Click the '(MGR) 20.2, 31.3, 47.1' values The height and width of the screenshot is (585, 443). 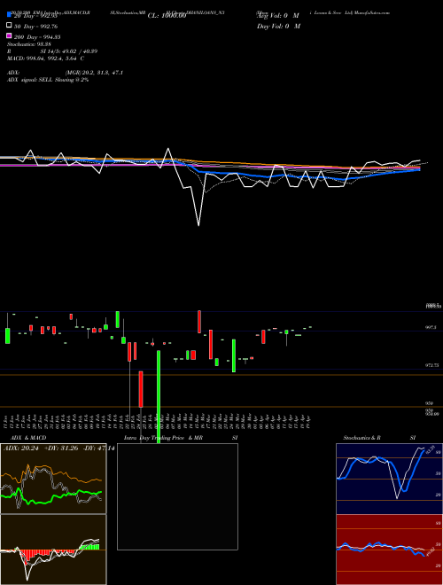tap(94, 73)
